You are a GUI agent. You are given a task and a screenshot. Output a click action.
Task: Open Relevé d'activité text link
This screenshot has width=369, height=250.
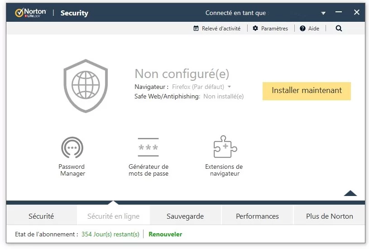221,29
